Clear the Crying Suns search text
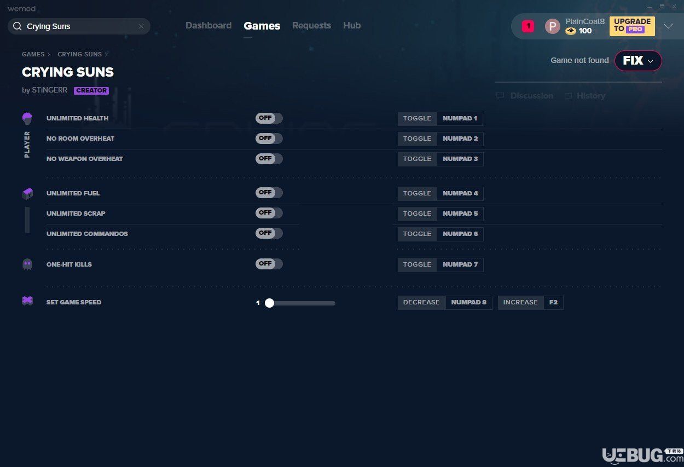Image resolution: width=684 pixels, height=467 pixels. click(141, 26)
